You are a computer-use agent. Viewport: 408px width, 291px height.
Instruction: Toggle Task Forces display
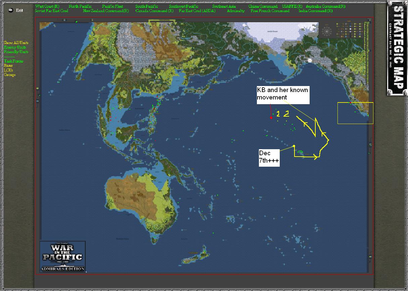pos(14,61)
